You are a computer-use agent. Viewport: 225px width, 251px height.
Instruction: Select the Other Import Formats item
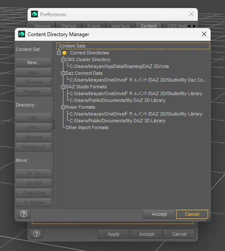tap(87, 127)
